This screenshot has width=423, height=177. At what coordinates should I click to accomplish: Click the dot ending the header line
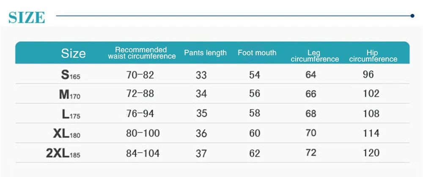tap(412, 16)
